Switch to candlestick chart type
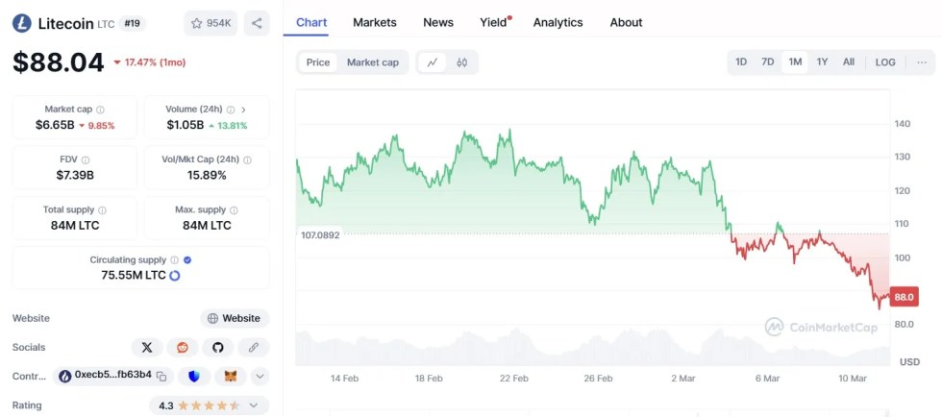This screenshot has width=942, height=417. (461, 62)
